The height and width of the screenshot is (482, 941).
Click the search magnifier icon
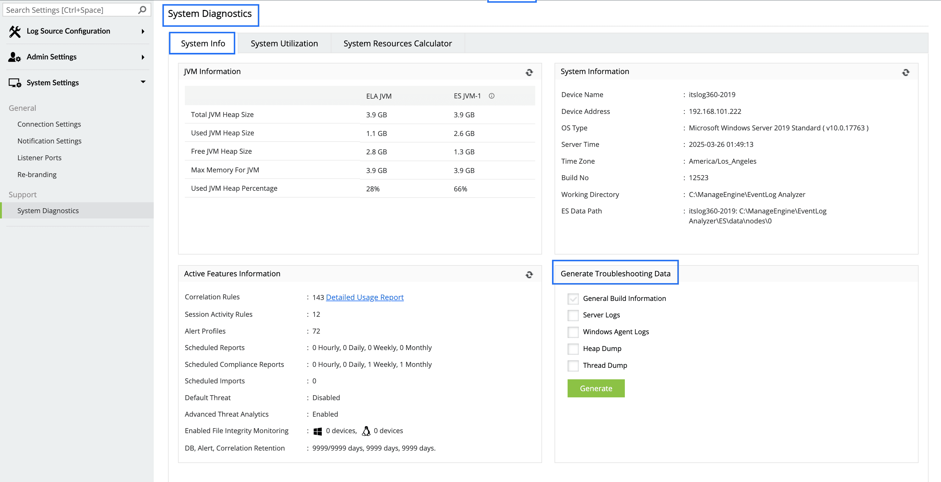point(142,10)
